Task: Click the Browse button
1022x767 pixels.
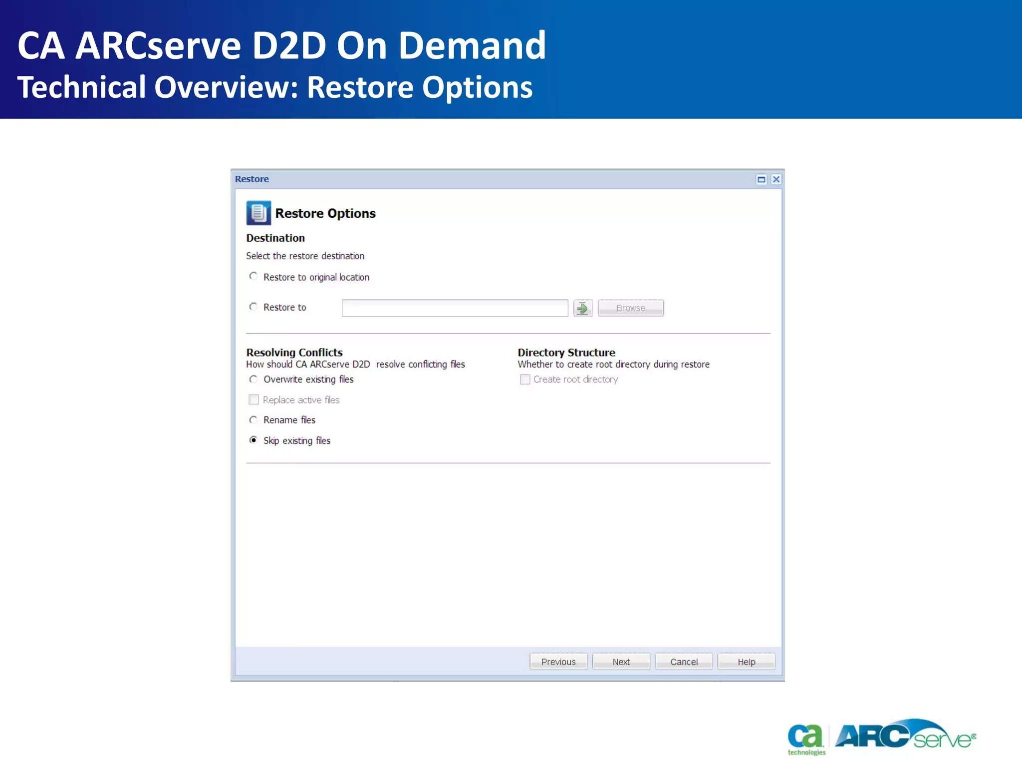Action: 631,308
